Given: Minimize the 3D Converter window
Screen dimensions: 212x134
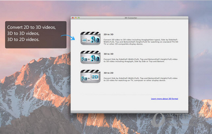Looking at the screenshot, I should pyautogui.click(x=76, y=18).
